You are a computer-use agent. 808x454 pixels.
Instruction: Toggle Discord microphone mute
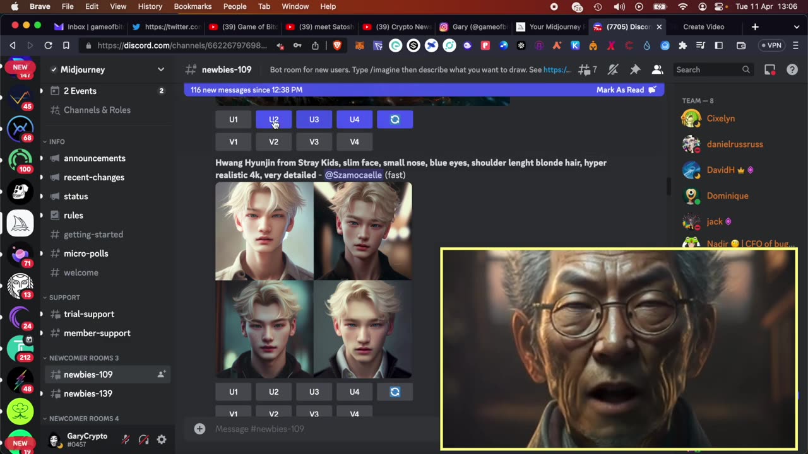(x=126, y=439)
